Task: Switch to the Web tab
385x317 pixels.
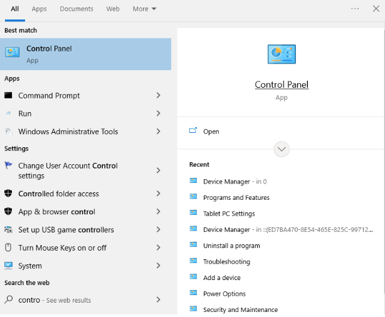Action: coord(113,9)
